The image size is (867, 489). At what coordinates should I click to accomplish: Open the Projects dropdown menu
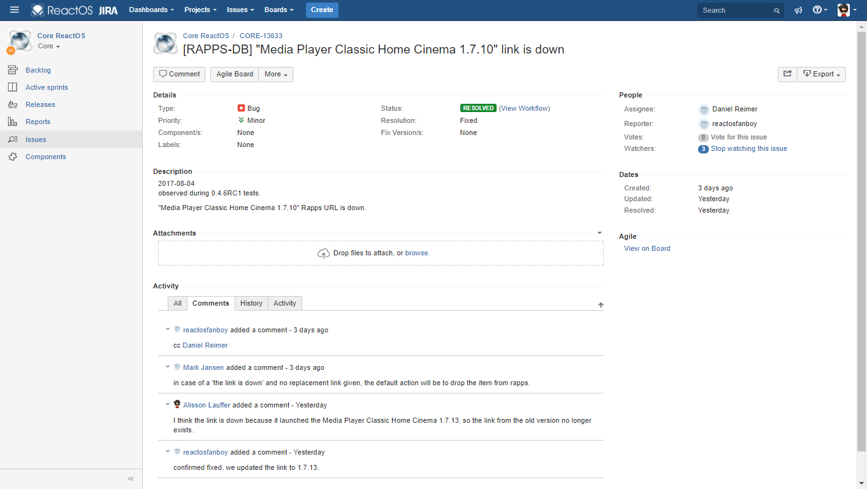pos(200,10)
